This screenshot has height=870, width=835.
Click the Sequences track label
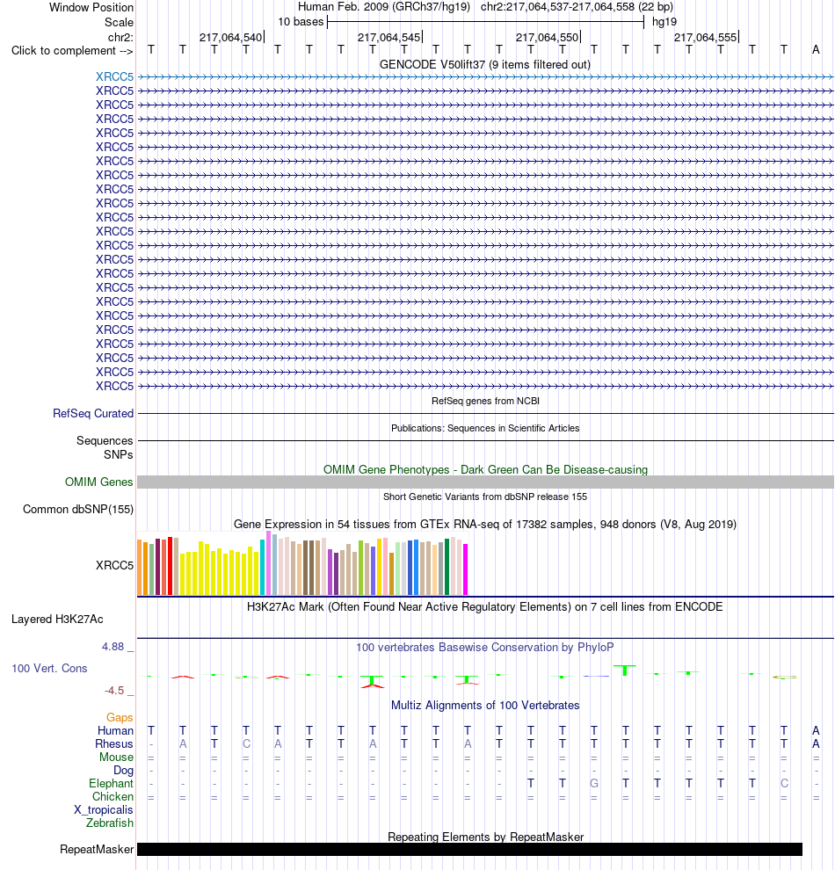(x=105, y=440)
